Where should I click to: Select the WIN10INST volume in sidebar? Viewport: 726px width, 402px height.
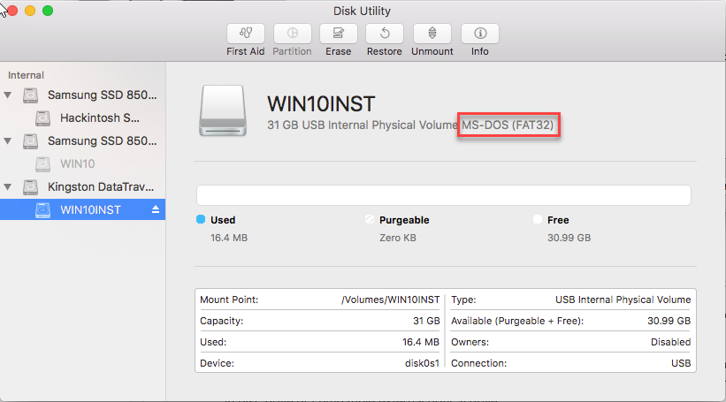tap(91, 210)
